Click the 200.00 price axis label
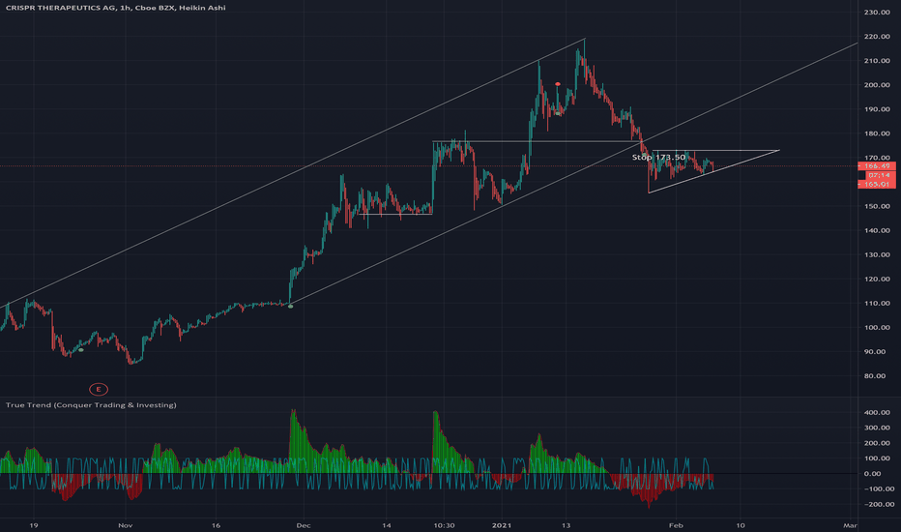Viewport: 901px width, 532px height. (877, 84)
